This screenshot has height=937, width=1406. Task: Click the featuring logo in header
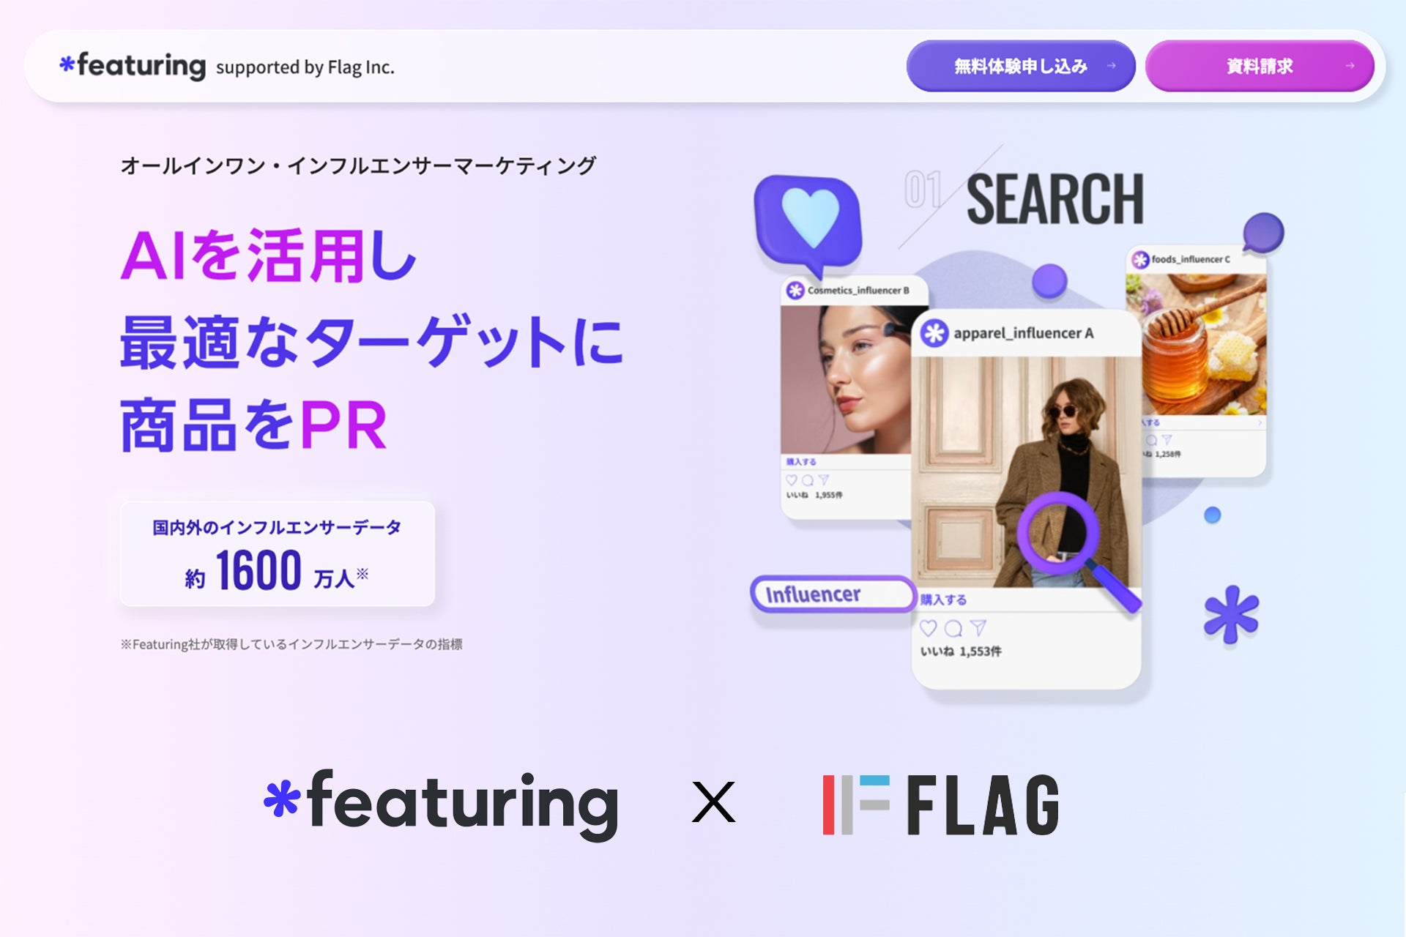(x=133, y=66)
